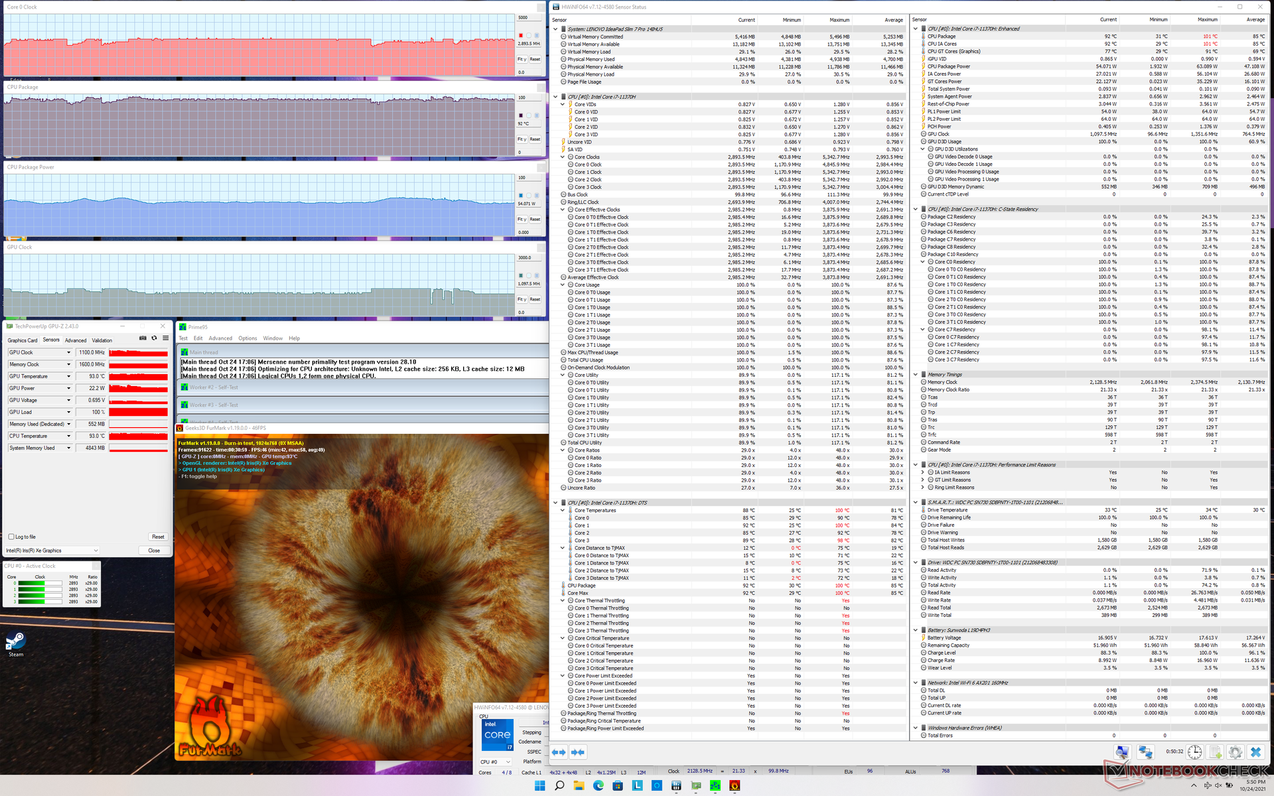Open the Prime95 Window menu
The width and height of the screenshot is (1274, 796).
point(273,338)
